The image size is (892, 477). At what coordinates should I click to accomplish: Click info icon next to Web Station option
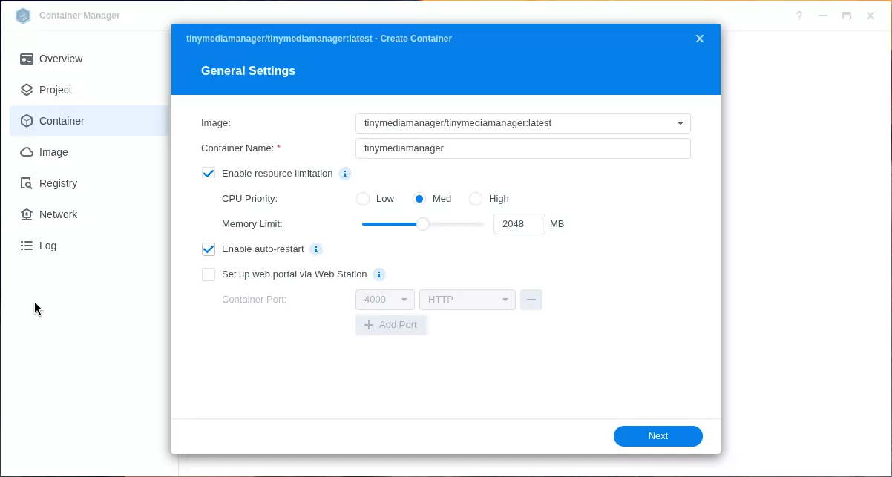tap(379, 274)
